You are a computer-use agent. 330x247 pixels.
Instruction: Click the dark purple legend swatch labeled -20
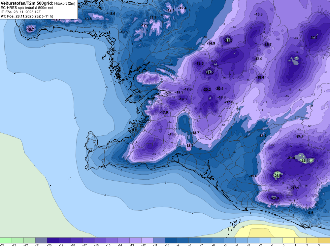(53, 240)
